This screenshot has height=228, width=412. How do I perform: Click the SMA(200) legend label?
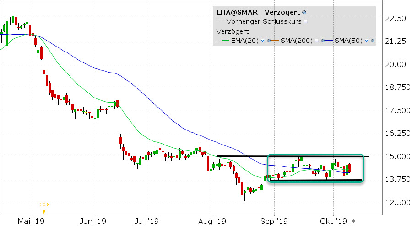(x=296, y=41)
